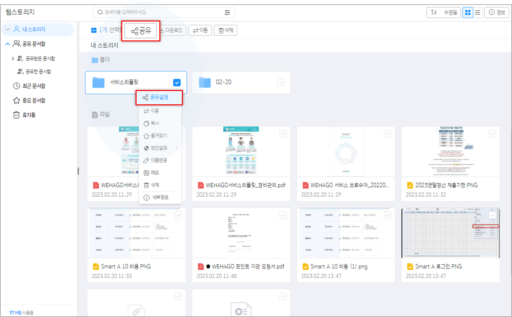Click the 웹스토리지 title
This screenshot has height=317, width=512.
20,12
